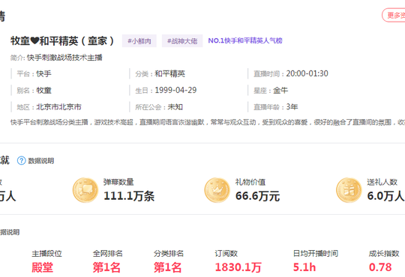Click the 成长指数 0.78 value
405x277 pixels.
tap(380, 267)
